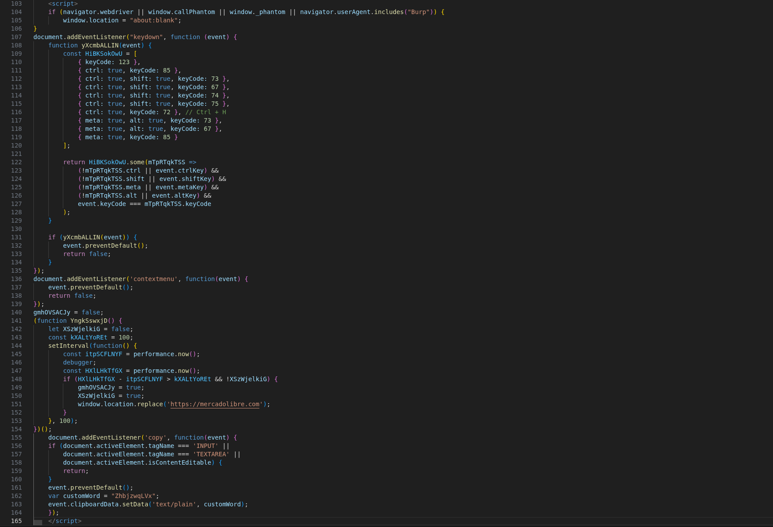Select line number 165 in the gutter
This screenshot has height=527, width=773.
[16, 521]
